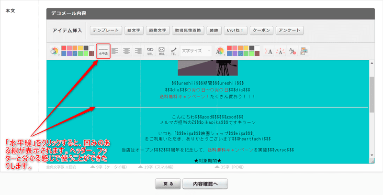
Task: Click the line starting こんにちわ$$$good$$$
Action: coord(208,117)
